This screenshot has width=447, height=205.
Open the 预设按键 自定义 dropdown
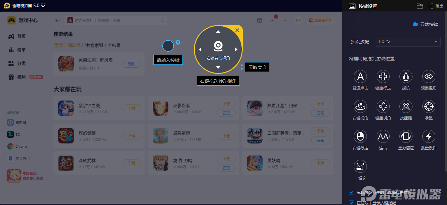click(x=408, y=42)
